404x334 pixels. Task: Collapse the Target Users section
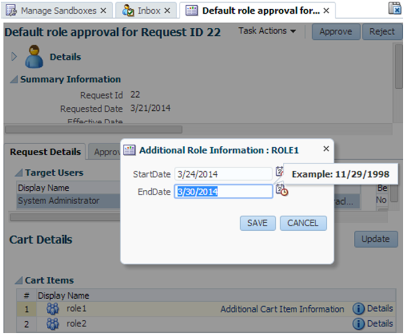click(x=18, y=172)
